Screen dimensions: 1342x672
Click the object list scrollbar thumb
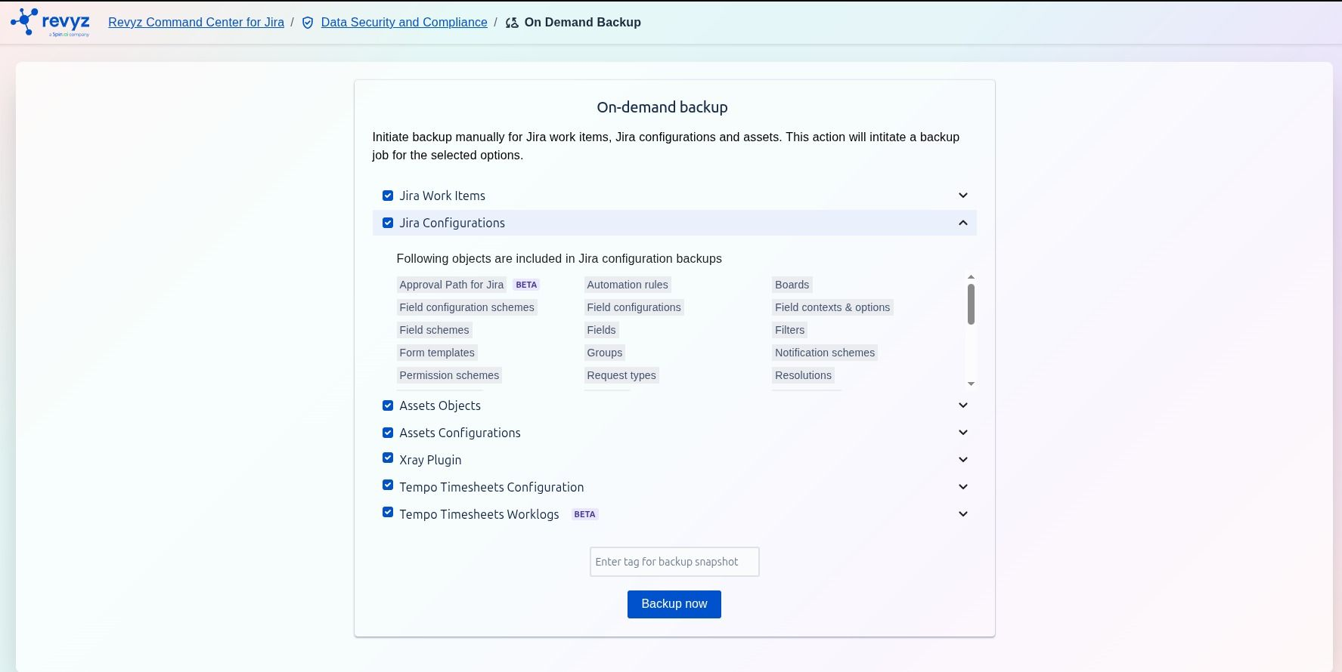point(971,304)
